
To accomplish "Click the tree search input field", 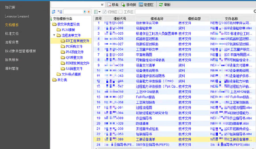I will click(x=73, y=12).
